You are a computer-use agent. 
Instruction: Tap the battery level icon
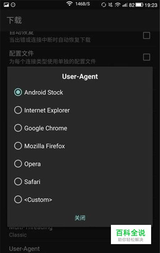(x=139, y=5)
